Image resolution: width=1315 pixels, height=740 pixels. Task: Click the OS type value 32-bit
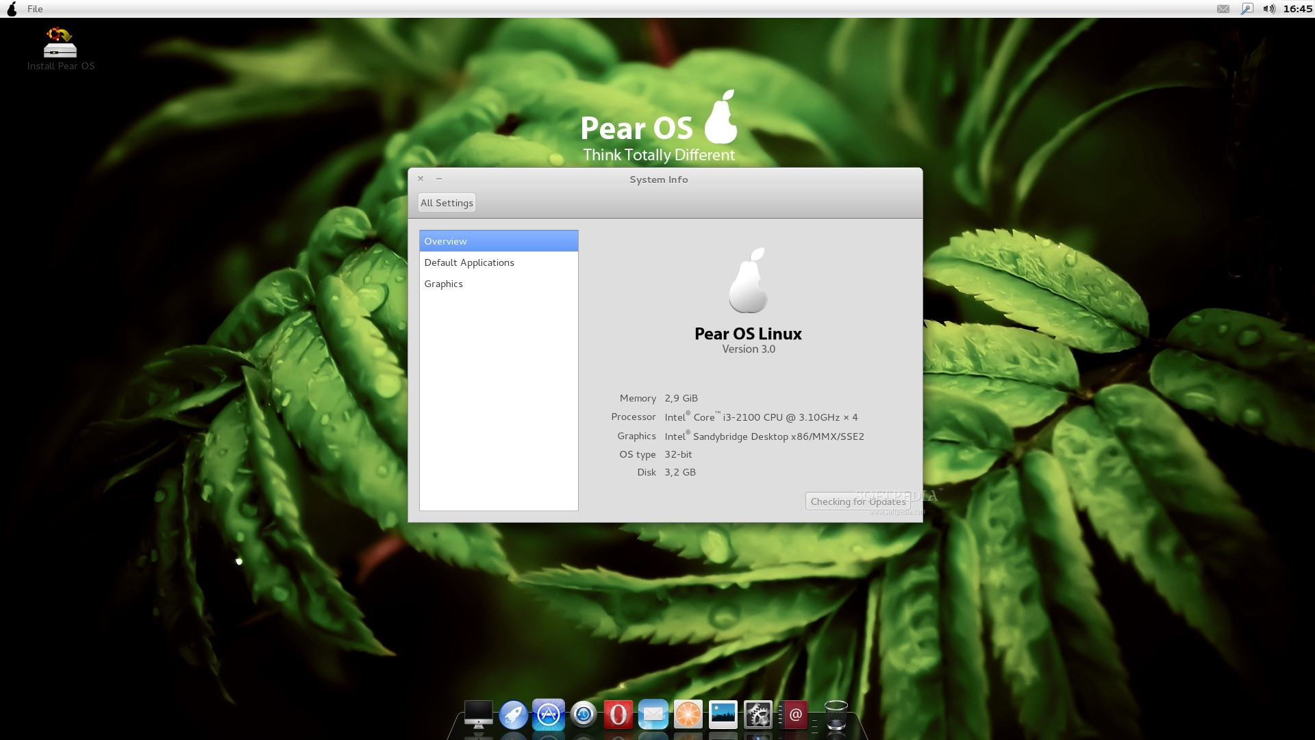pos(678,454)
